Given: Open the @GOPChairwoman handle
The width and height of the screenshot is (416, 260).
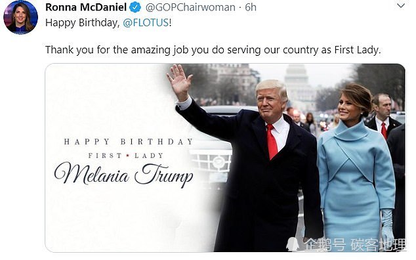Looking at the screenshot, I should tap(190, 7).
